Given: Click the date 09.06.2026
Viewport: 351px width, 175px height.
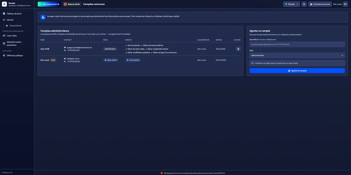Looking at the screenshot, I should (x=221, y=60).
